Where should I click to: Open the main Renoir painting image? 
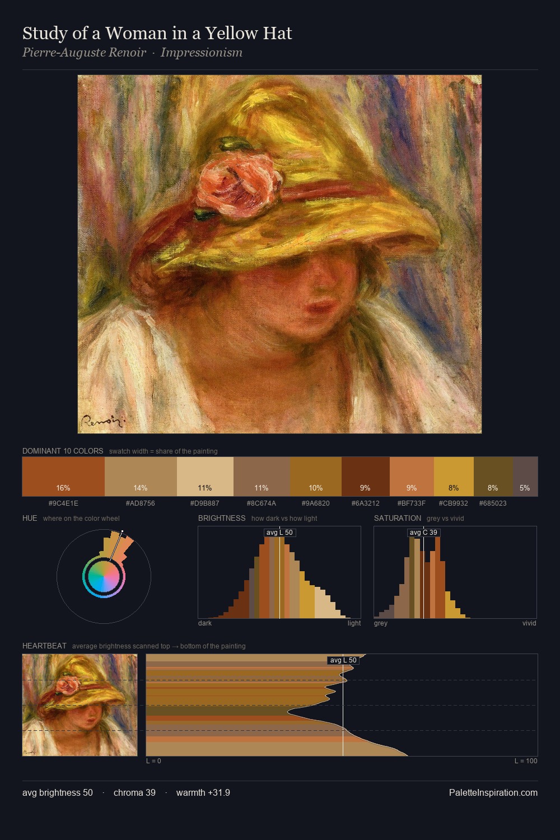pos(279,254)
